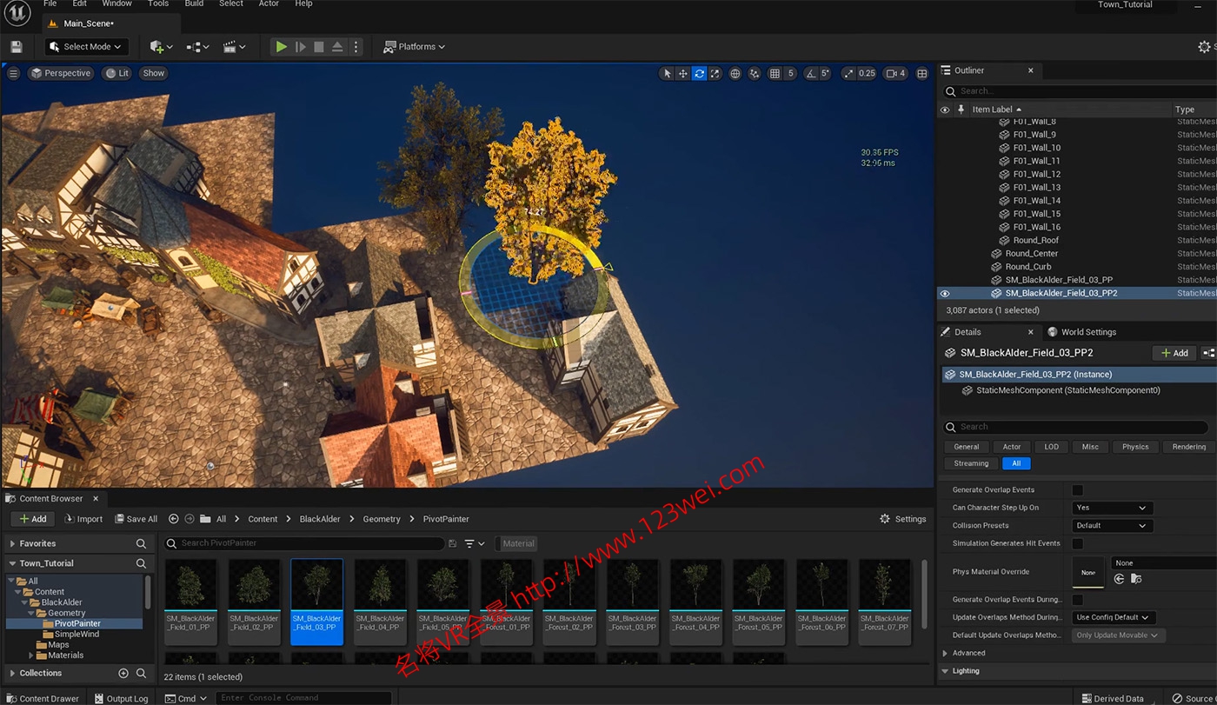The image size is (1217, 705).
Task: Toggle the world/local coordinate space globe icon
Action: pos(735,74)
